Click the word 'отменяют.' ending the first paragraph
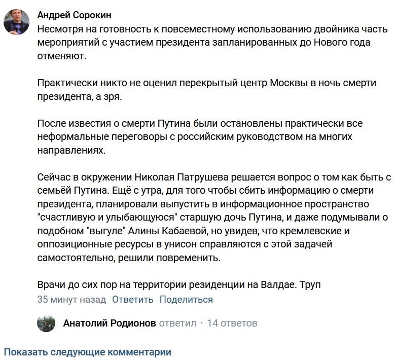The image size is (394, 361). 62,56
